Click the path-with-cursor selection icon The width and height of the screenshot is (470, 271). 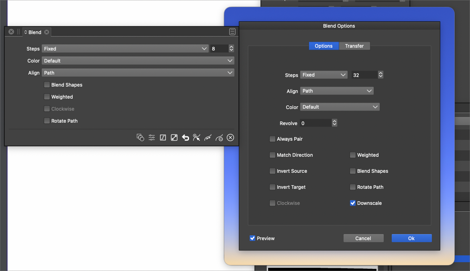click(x=196, y=138)
